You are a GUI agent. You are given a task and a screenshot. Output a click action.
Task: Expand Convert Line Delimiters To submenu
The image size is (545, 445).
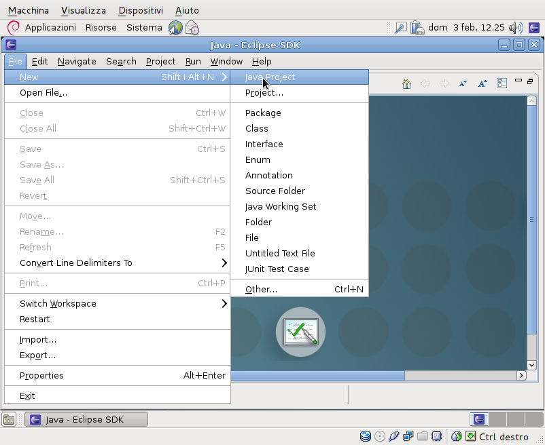[x=118, y=263]
